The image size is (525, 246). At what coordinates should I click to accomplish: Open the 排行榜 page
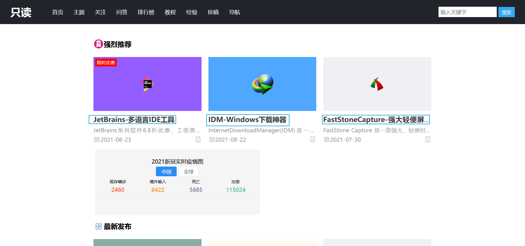(x=146, y=12)
